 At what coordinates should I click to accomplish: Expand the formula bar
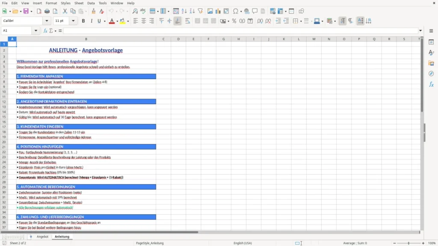(420, 31)
